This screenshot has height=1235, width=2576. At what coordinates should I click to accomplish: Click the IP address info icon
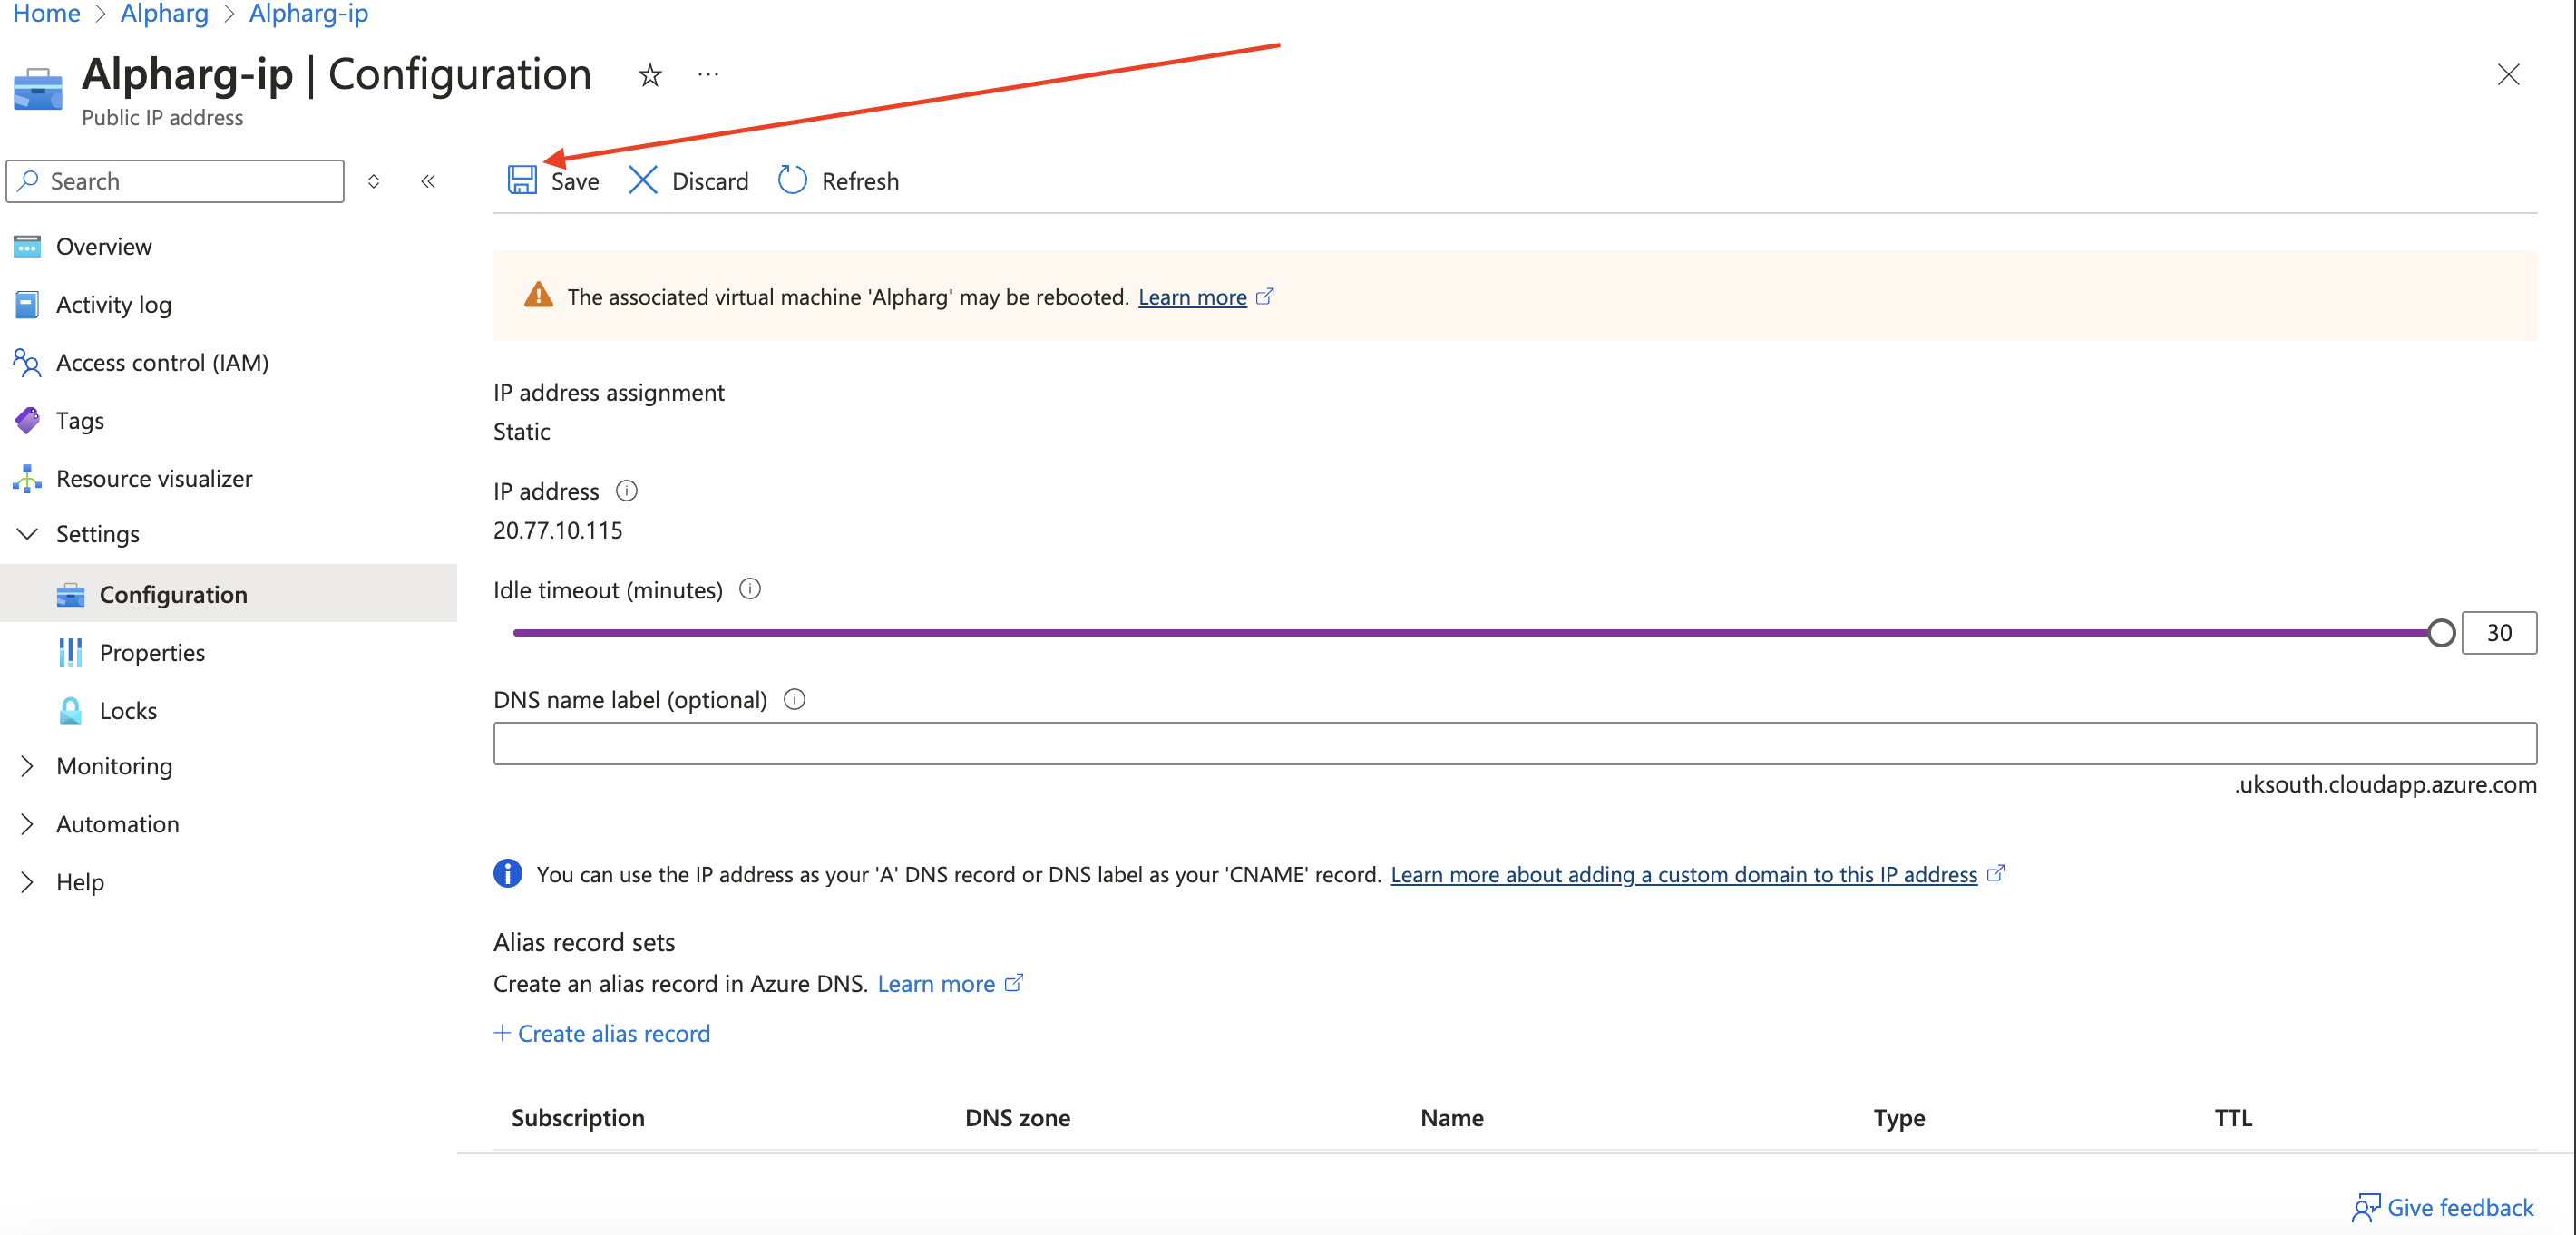pyautogui.click(x=626, y=491)
